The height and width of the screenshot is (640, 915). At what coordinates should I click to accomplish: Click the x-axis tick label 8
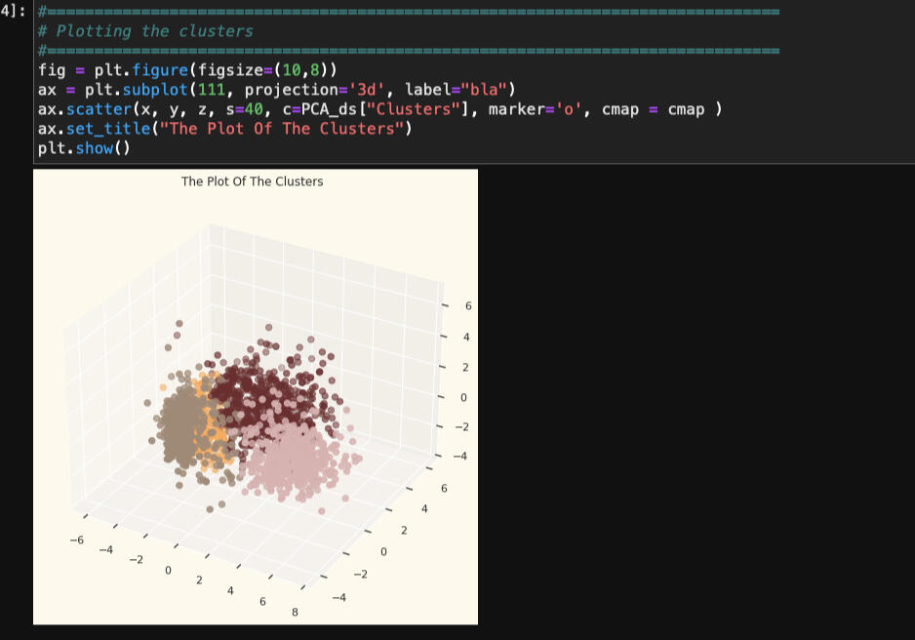click(295, 613)
